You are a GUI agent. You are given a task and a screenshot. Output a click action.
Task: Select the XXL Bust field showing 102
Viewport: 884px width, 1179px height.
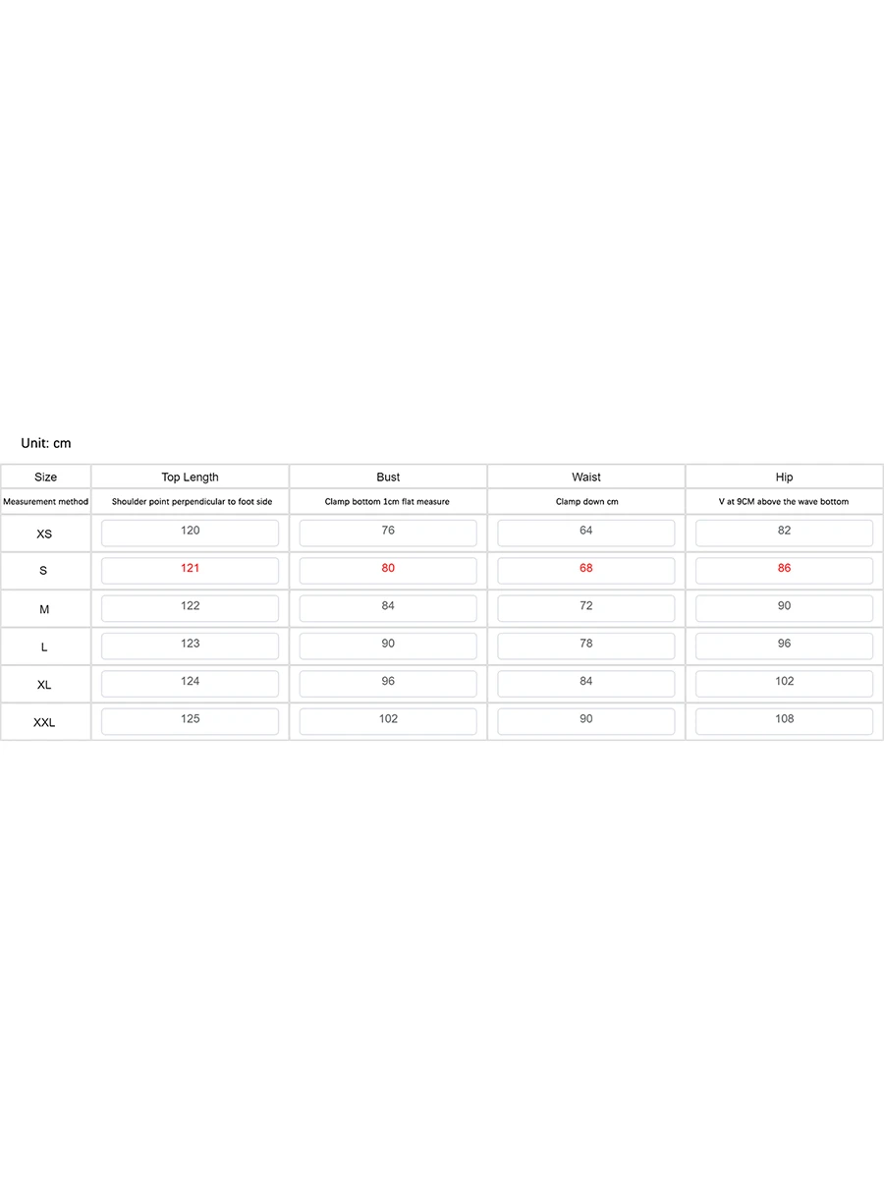pos(388,720)
